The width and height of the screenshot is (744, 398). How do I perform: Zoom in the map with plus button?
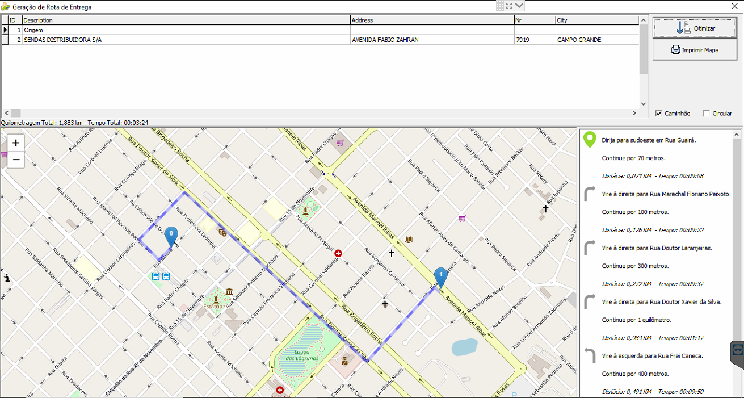(16, 143)
